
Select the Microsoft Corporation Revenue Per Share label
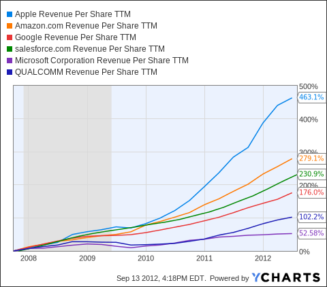tap(102, 61)
